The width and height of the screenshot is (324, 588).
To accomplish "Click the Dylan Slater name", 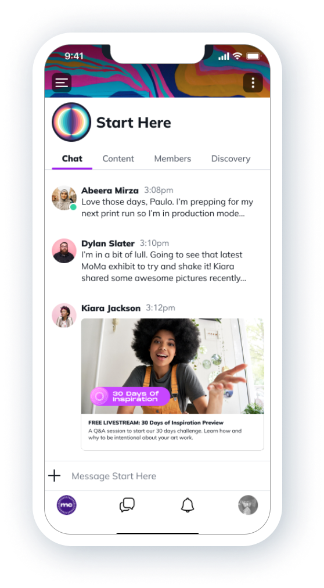I will [108, 243].
